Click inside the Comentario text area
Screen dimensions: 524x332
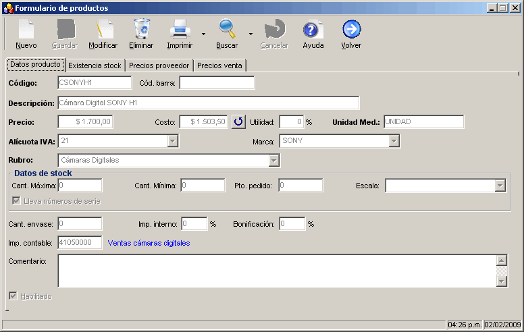[277, 271]
